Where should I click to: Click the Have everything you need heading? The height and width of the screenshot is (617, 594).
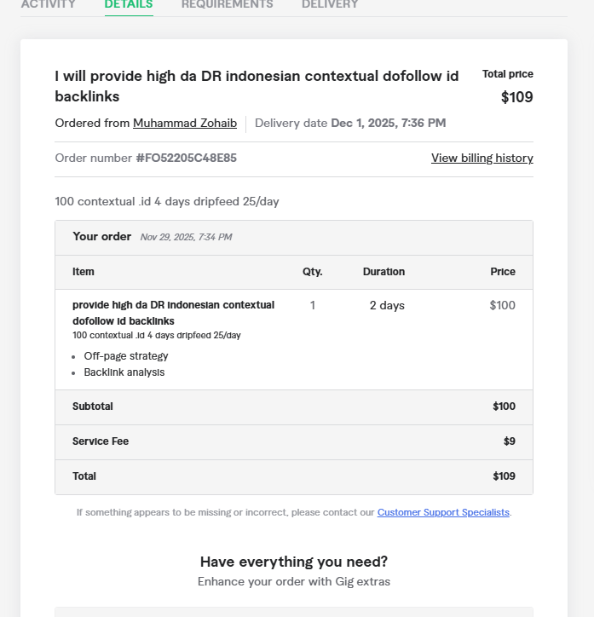[x=294, y=562]
